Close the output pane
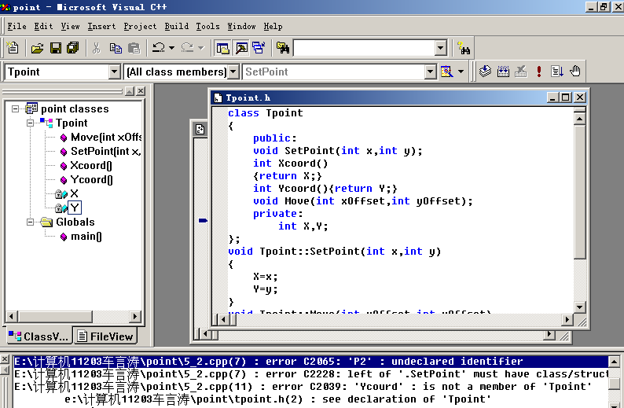 pos(5,359)
